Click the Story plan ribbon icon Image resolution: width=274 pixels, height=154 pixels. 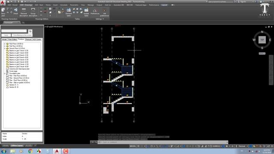pos(3,12)
